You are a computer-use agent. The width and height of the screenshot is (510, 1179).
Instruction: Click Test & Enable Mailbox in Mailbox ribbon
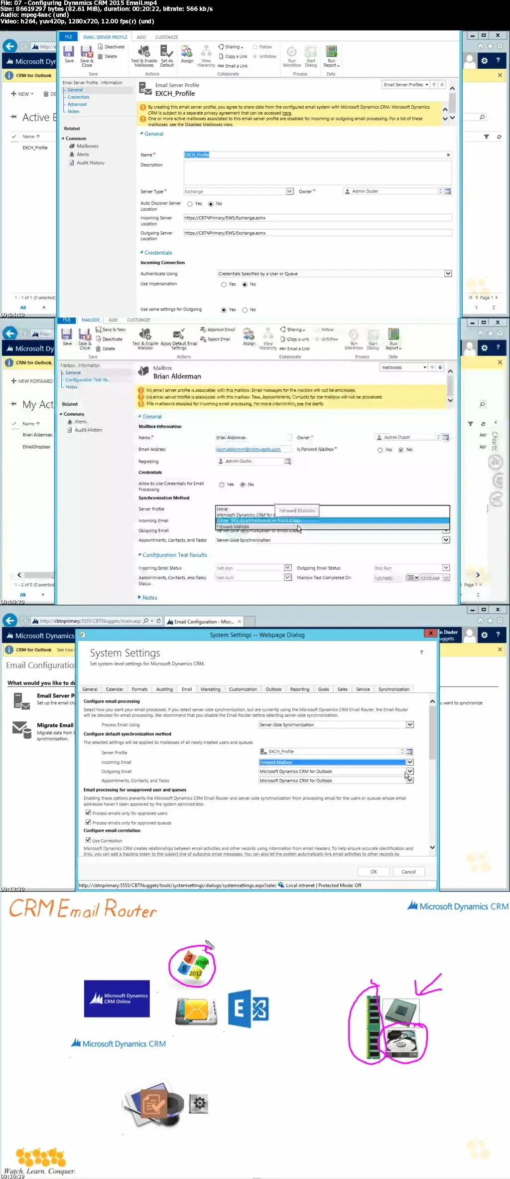pyautogui.click(x=145, y=339)
